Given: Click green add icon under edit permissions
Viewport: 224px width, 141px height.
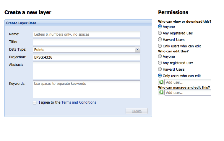Looking at the screenshot, I should point(161,82).
